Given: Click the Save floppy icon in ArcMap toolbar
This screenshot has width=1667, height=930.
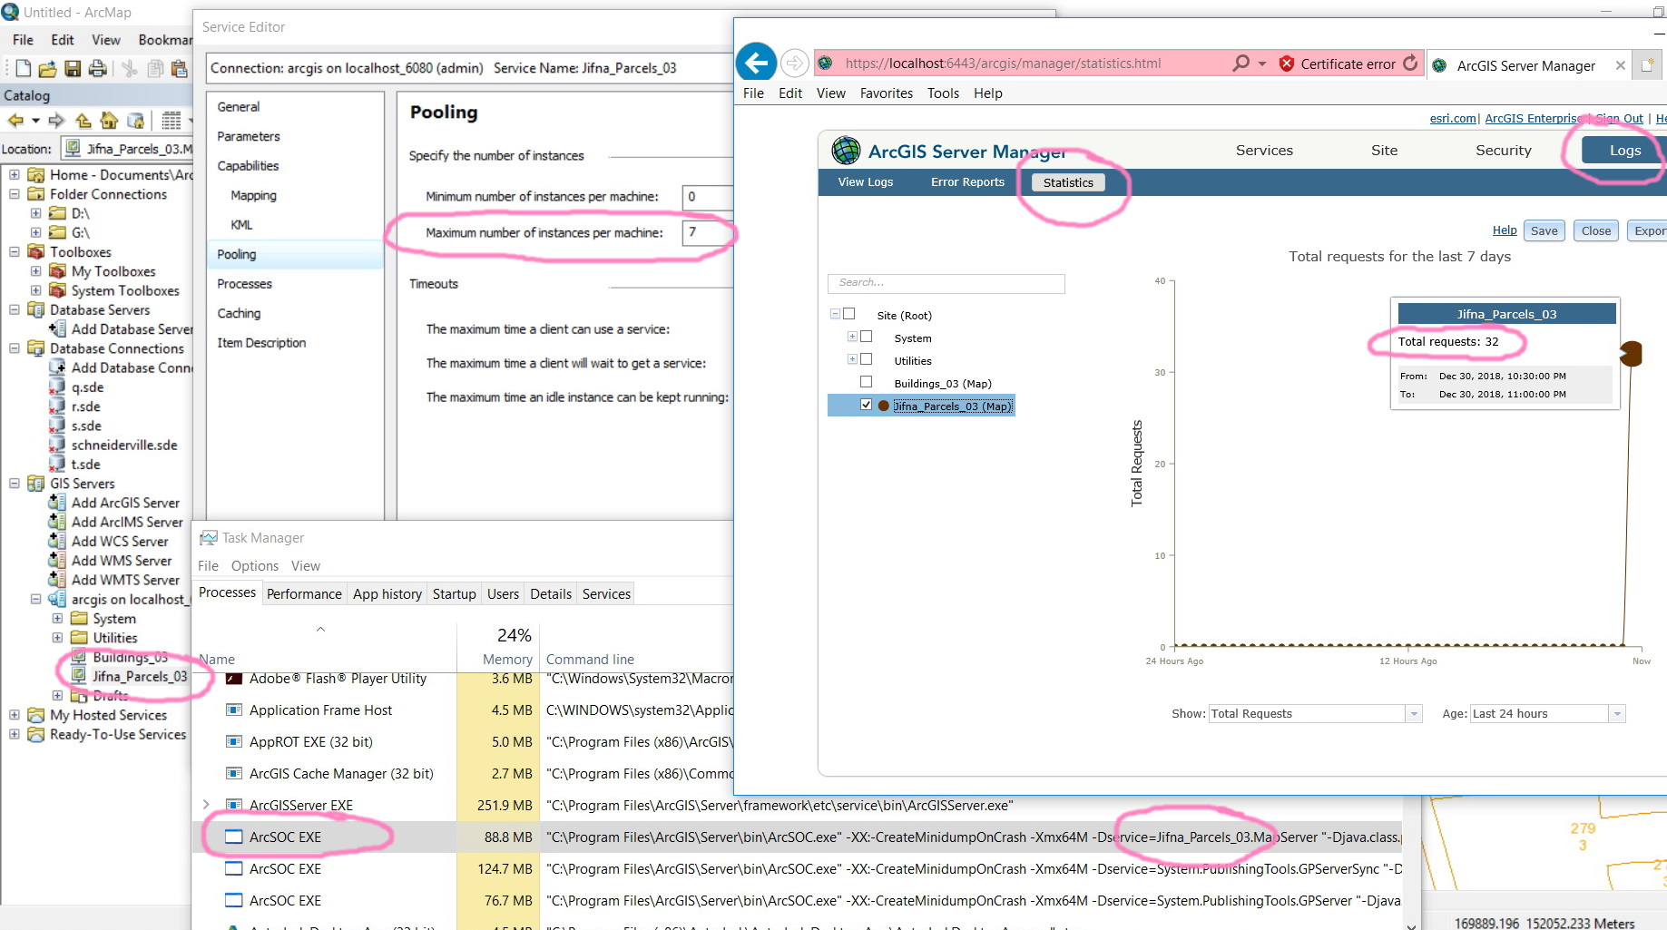Looking at the screenshot, I should (73, 68).
